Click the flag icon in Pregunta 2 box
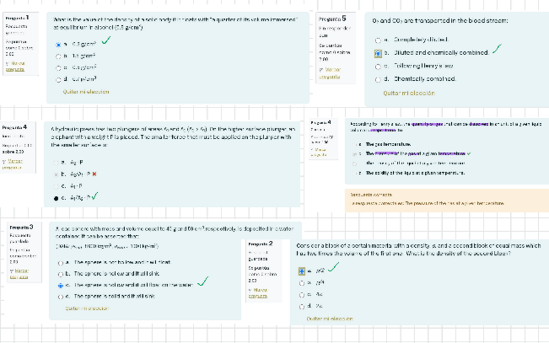The image size is (549, 343). (251, 291)
